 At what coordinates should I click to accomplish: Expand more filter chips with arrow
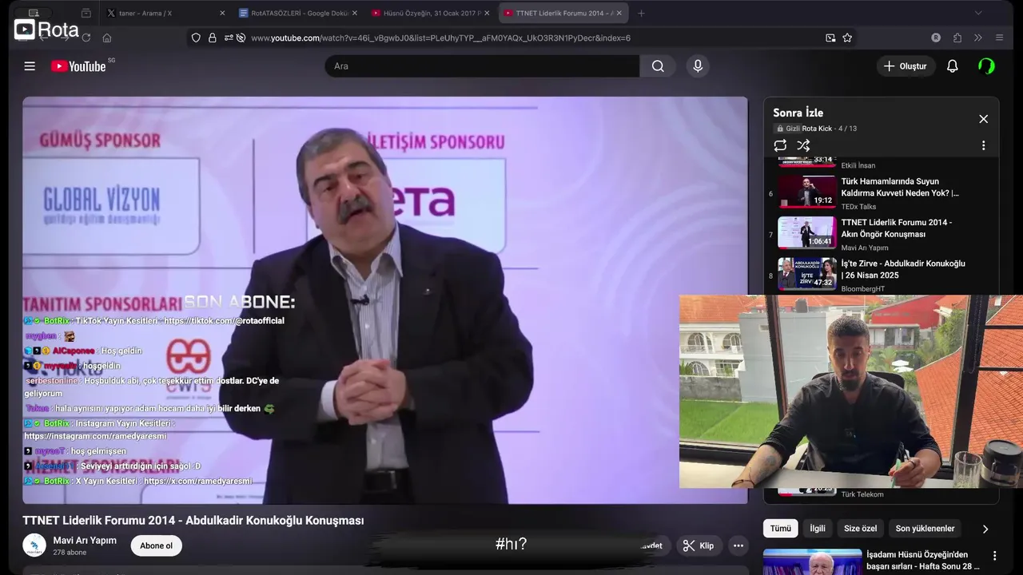(x=985, y=529)
